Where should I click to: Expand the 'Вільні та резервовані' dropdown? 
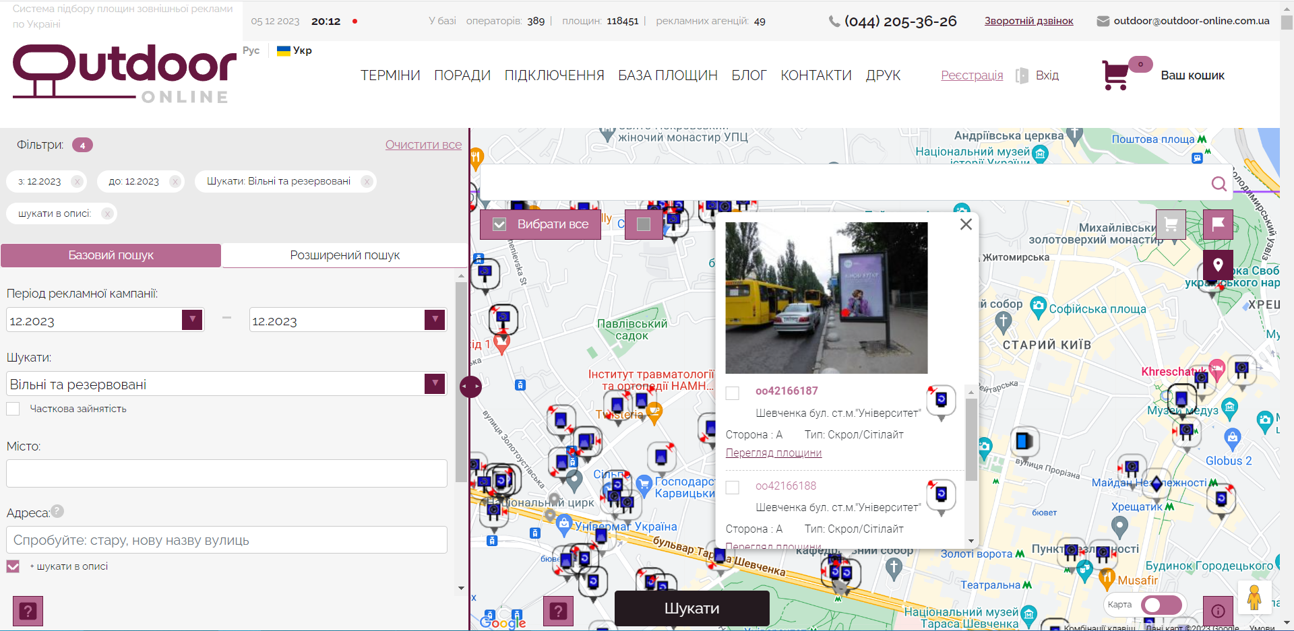point(435,384)
